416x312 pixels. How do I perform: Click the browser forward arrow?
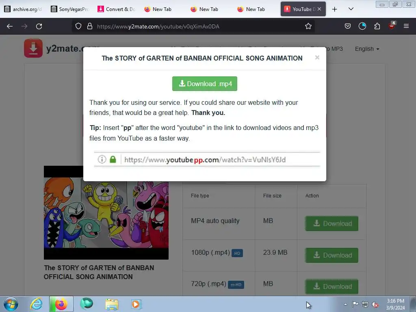pos(24,26)
